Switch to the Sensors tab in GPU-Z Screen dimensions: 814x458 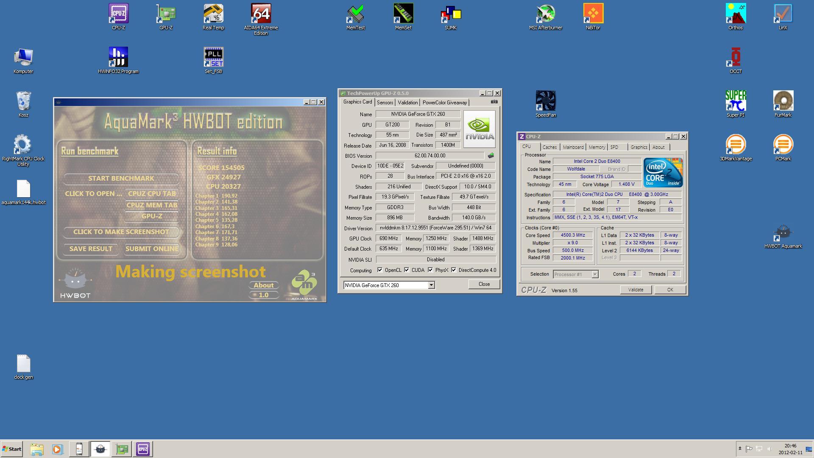pos(385,103)
